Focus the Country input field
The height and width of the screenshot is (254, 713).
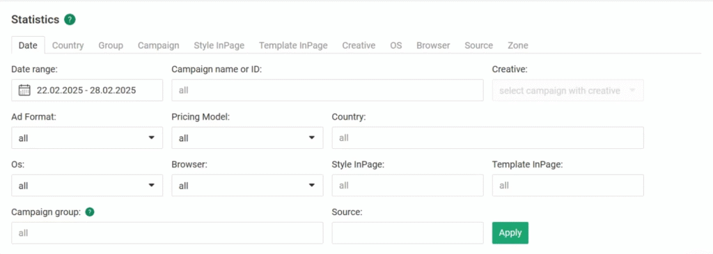(488, 138)
